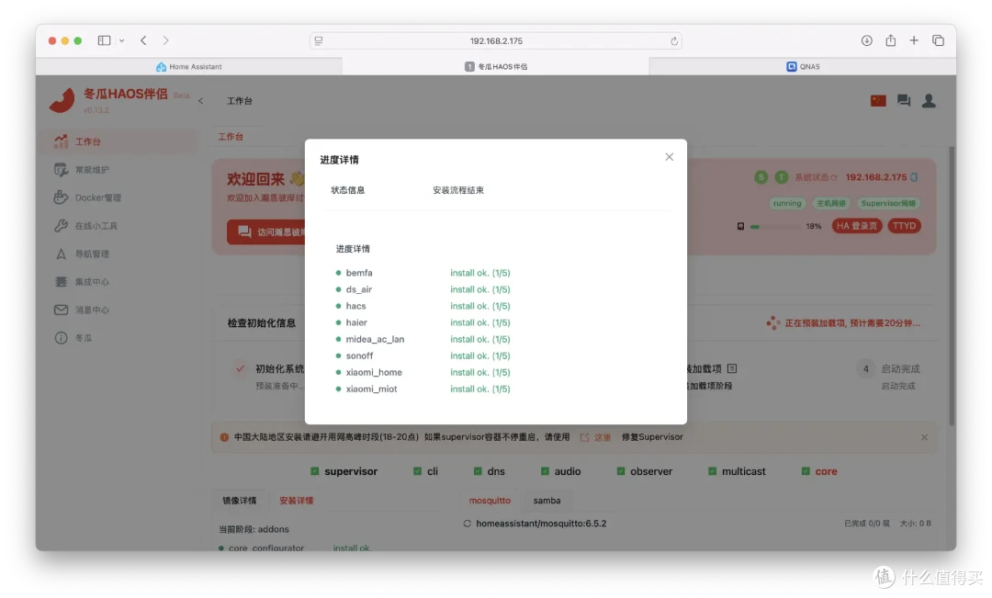Click the language flag icon
This screenshot has width=992, height=598.
click(878, 101)
